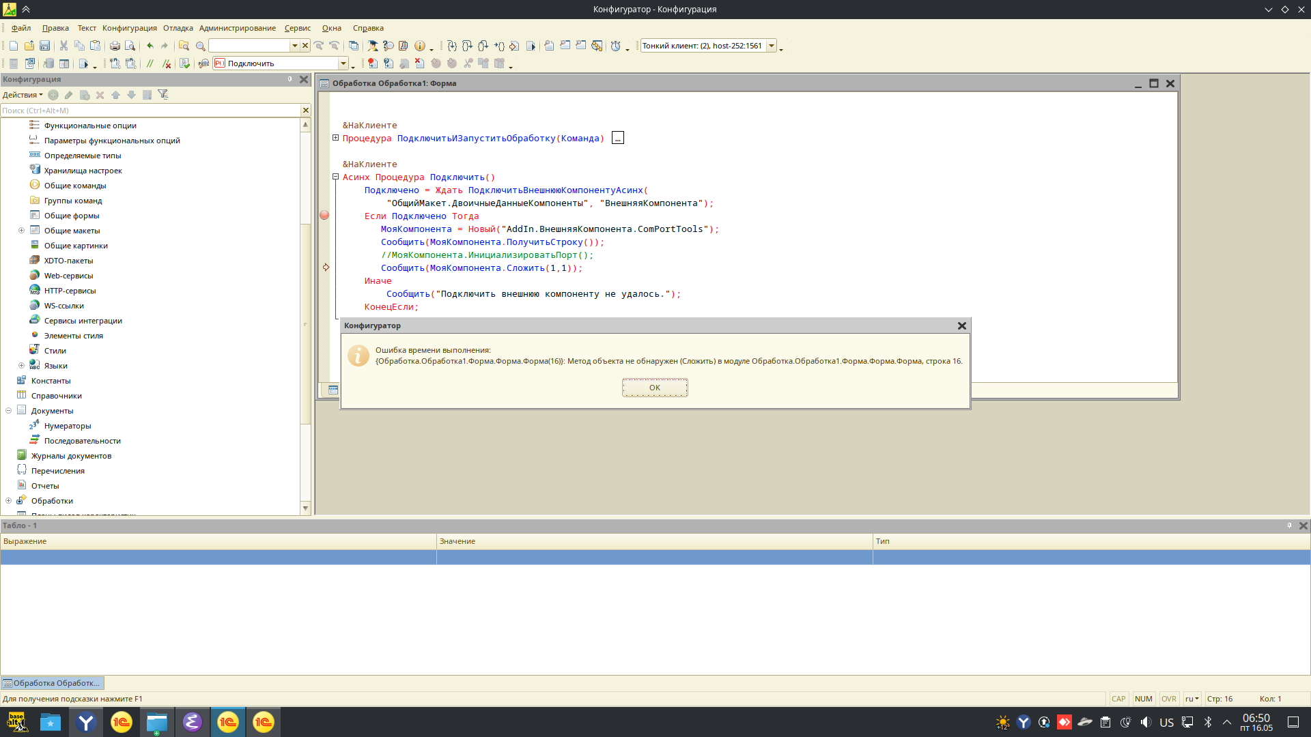Viewport: 1311px width, 737px height.
Task: Undo last action with green arrow
Action: (x=150, y=46)
